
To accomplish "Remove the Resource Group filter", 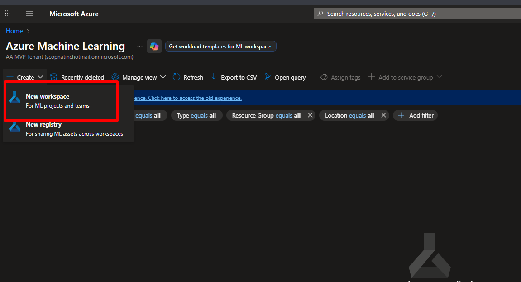I will tap(310, 115).
